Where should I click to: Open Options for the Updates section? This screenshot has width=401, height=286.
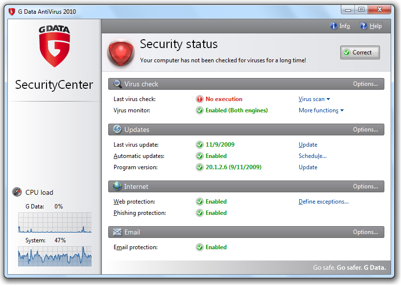click(365, 130)
